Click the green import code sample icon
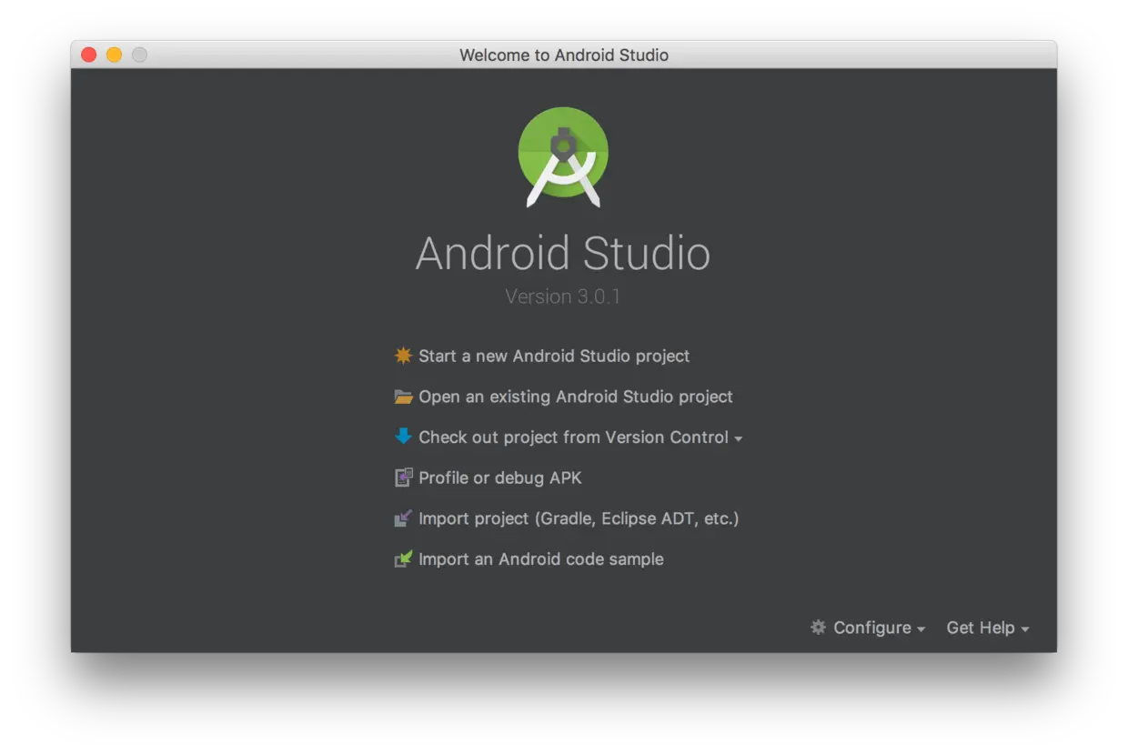 [x=403, y=558]
